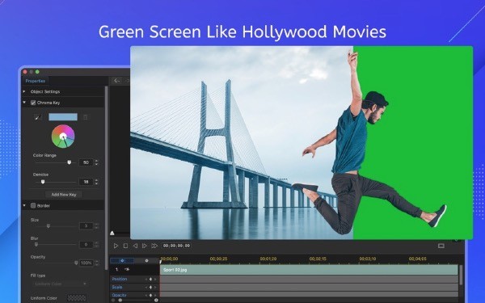Pick a key color with the eyedropper
The image size is (485, 303).
[38, 117]
